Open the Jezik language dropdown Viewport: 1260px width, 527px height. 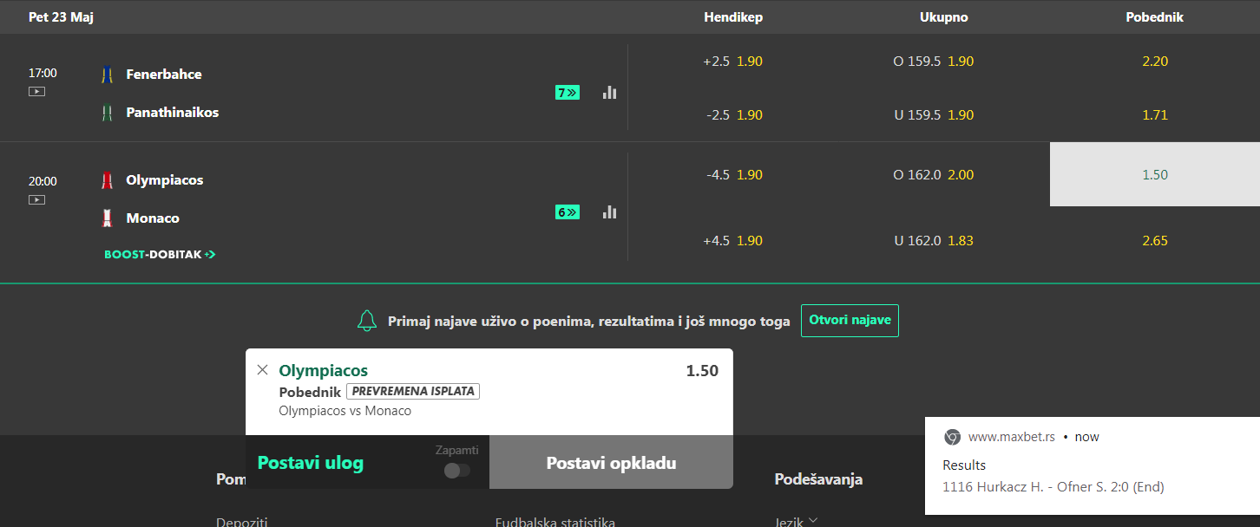click(797, 522)
